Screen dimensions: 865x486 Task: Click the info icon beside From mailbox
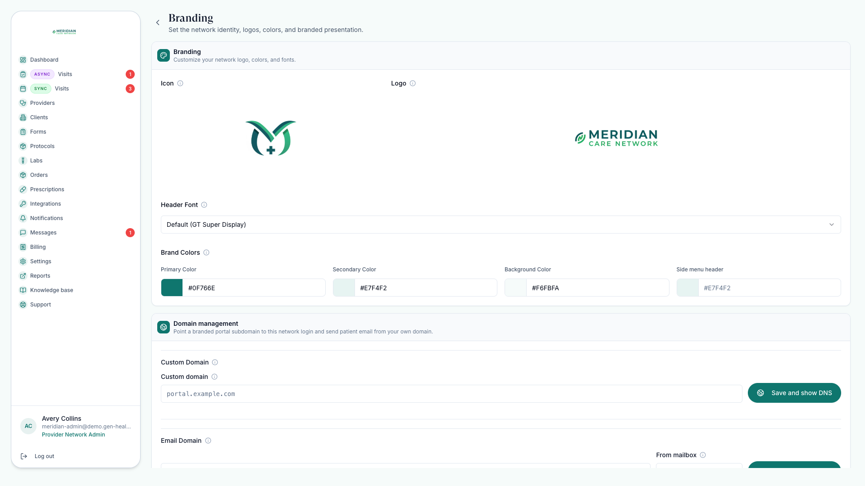click(x=703, y=455)
